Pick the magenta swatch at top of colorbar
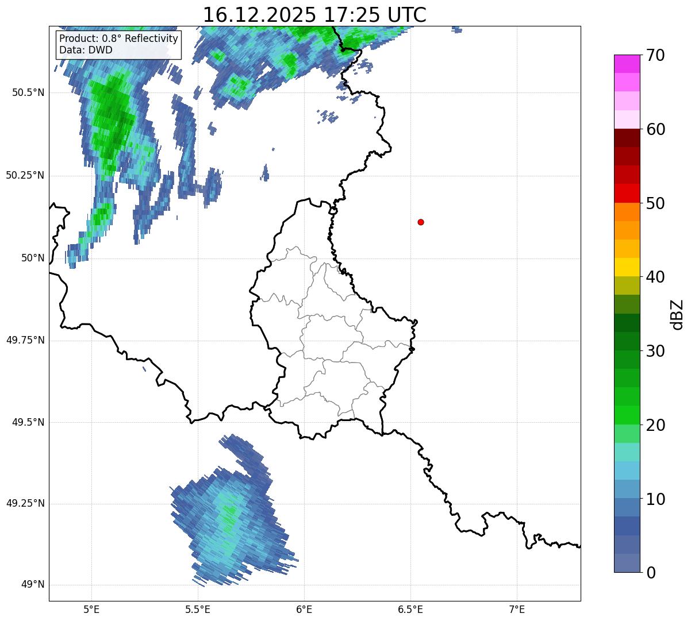The width and height of the screenshot is (691, 621). pos(627,64)
